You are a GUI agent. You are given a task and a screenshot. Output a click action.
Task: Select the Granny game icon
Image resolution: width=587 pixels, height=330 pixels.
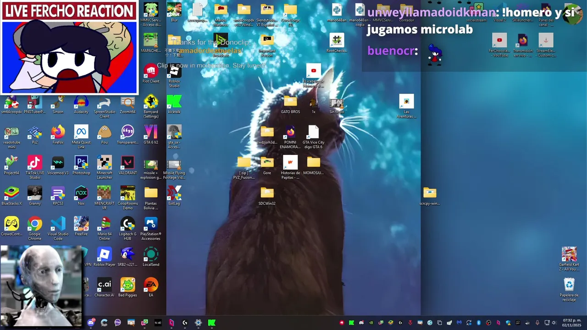click(35, 196)
